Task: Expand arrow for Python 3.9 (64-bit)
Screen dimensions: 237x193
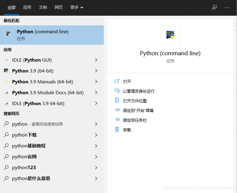Action: tap(96, 71)
